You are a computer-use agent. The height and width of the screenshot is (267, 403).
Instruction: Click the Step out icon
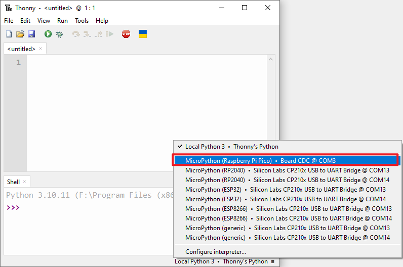click(98, 34)
